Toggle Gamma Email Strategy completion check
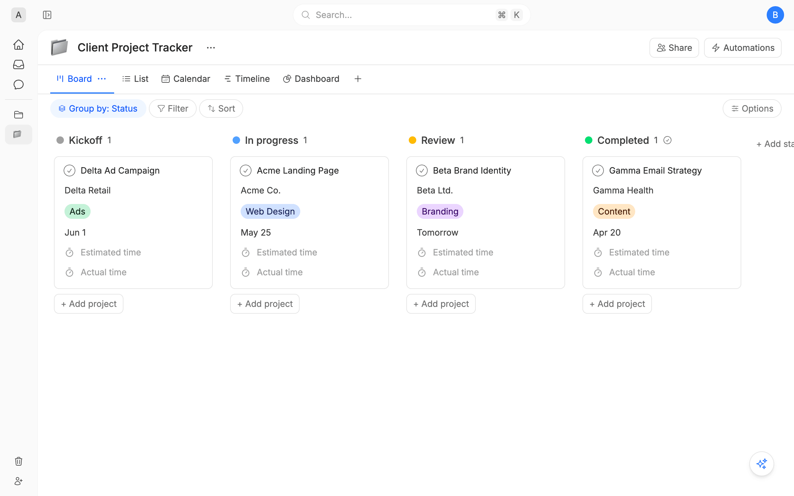 pos(598,170)
